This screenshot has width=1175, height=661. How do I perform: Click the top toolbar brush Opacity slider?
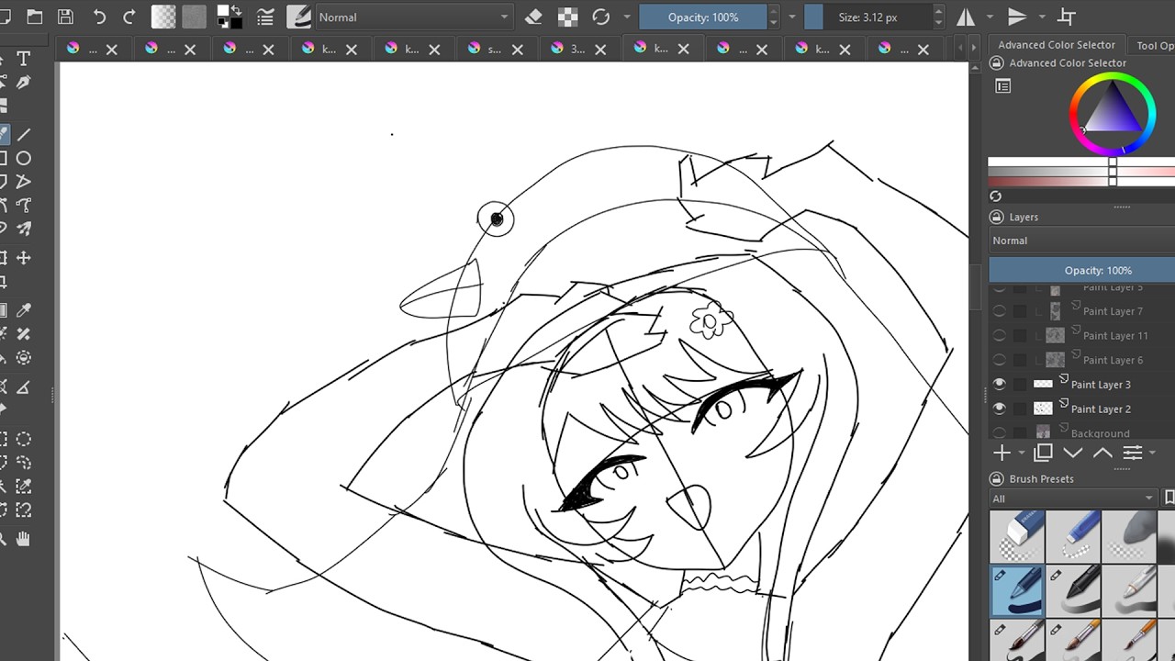click(702, 17)
